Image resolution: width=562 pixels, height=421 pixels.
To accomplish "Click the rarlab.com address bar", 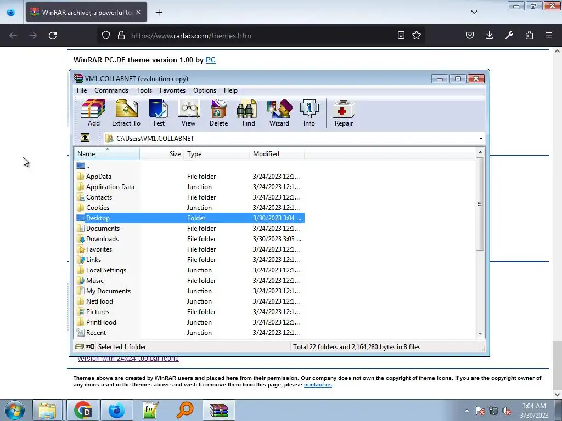I will tap(262, 36).
